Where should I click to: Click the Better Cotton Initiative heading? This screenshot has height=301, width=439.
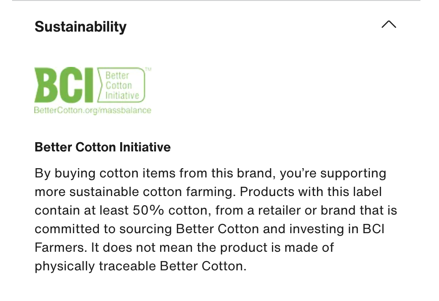102,147
